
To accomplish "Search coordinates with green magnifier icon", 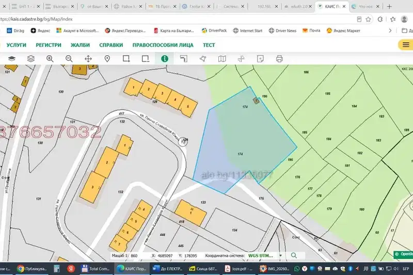I will coord(294,255).
